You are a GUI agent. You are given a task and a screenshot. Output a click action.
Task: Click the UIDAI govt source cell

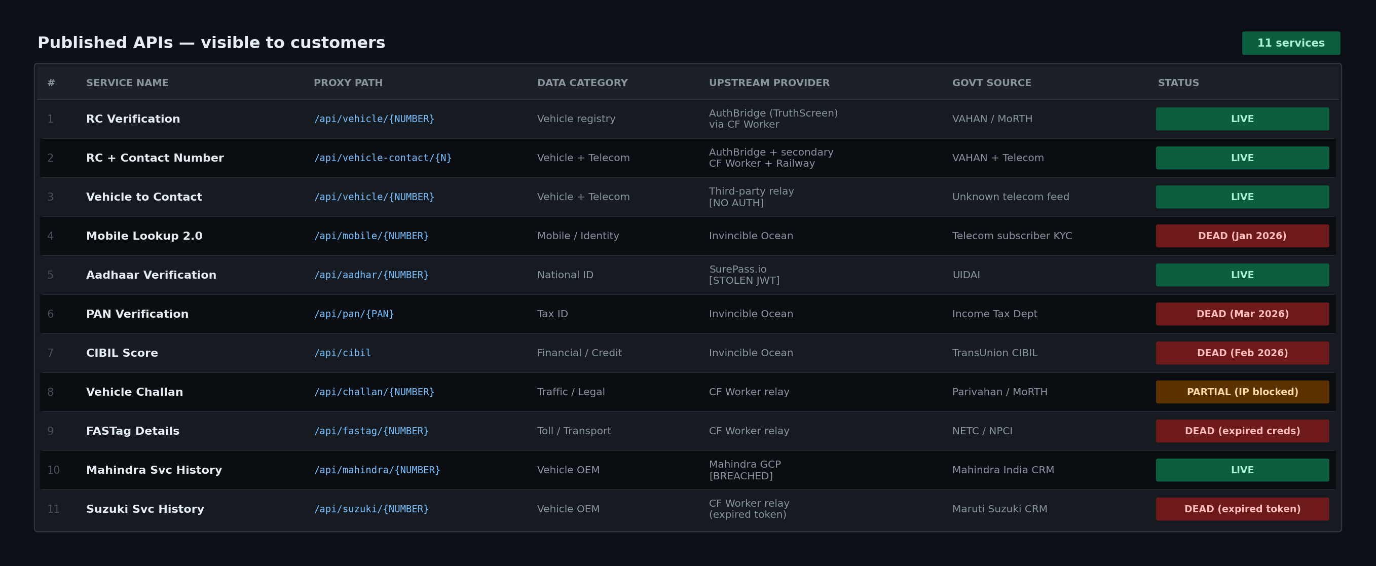pos(966,275)
